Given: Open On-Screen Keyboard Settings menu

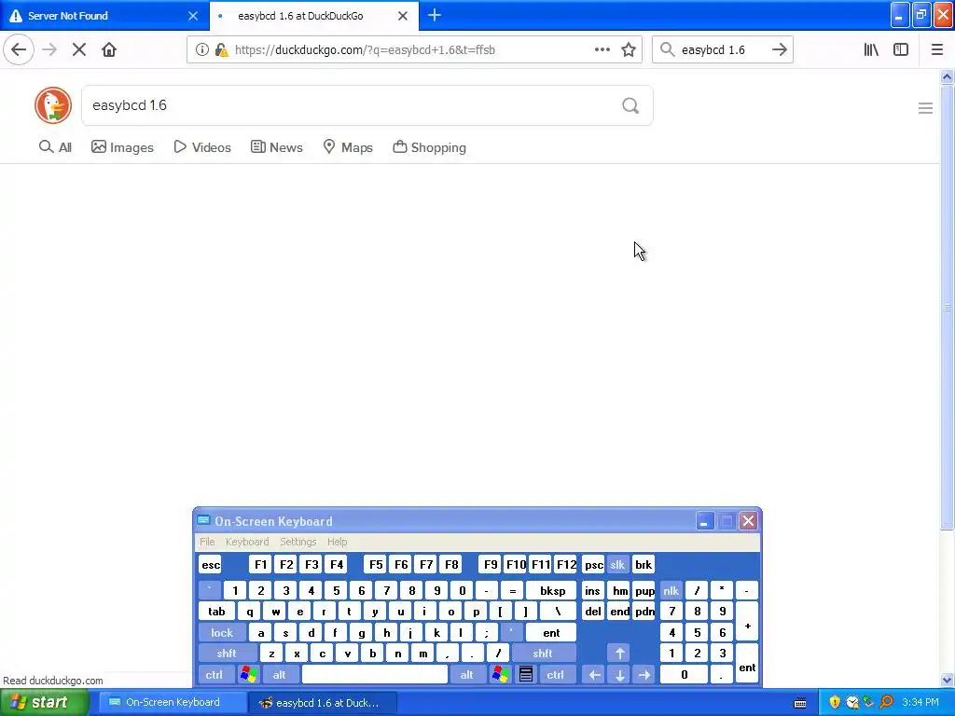Looking at the screenshot, I should pyautogui.click(x=298, y=542).
